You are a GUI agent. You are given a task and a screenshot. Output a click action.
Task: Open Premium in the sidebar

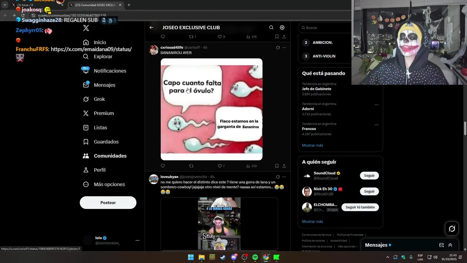(98, 113)
